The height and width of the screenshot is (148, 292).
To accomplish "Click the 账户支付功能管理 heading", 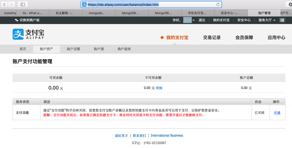I will [x=33, y=61].
